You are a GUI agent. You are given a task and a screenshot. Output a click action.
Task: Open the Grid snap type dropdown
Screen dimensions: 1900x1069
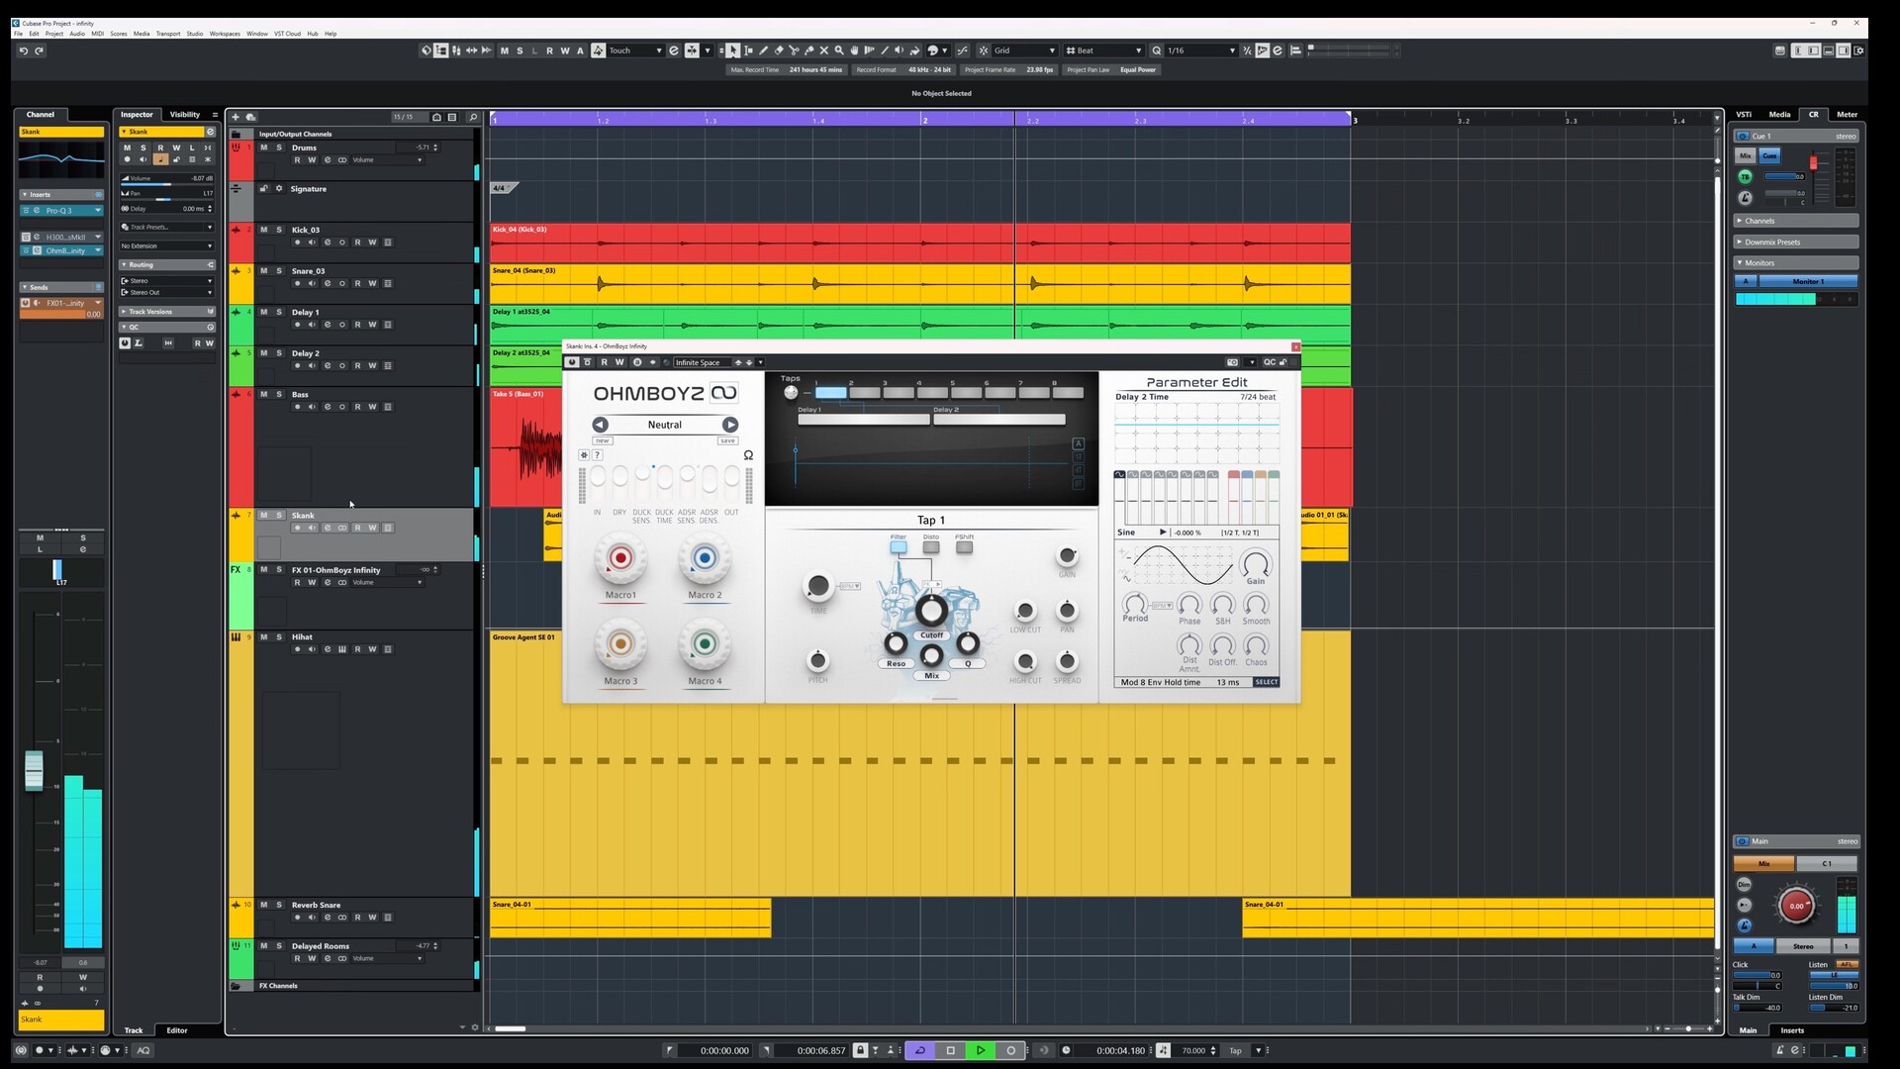pos(1024,50)
